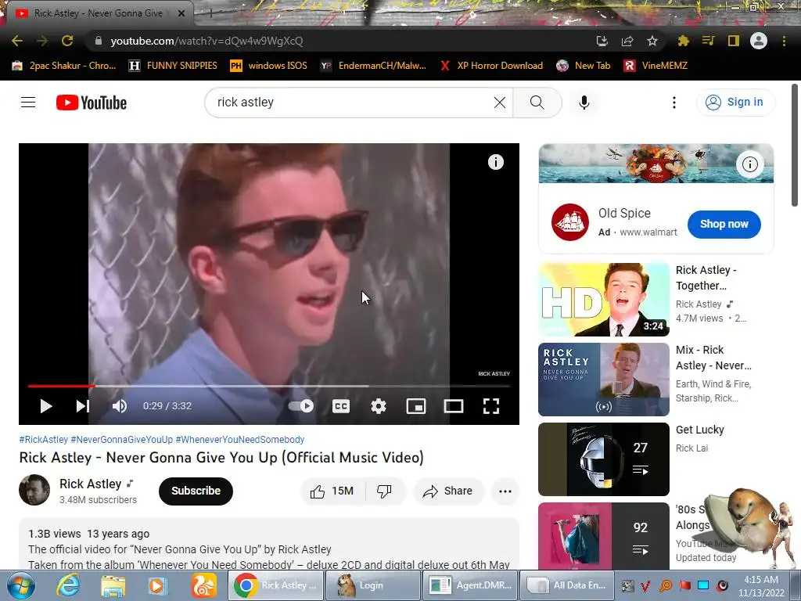Screen dimensions: 801x601
Task: Launch Internet Explorer from taskbar
Action: tap(68, 585)
